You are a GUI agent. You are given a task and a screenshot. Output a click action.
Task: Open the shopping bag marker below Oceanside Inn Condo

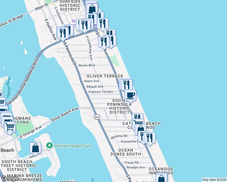pyautogui.click(x=161, y=178)
